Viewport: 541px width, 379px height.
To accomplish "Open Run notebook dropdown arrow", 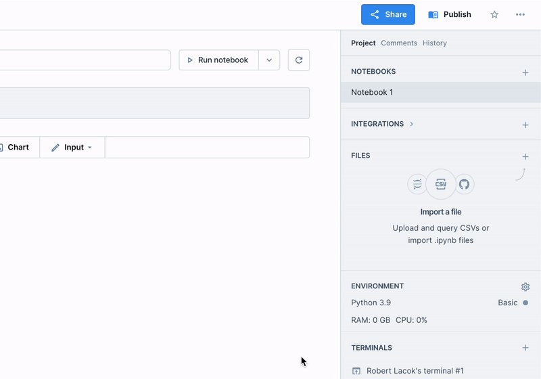I will [269, 60].
